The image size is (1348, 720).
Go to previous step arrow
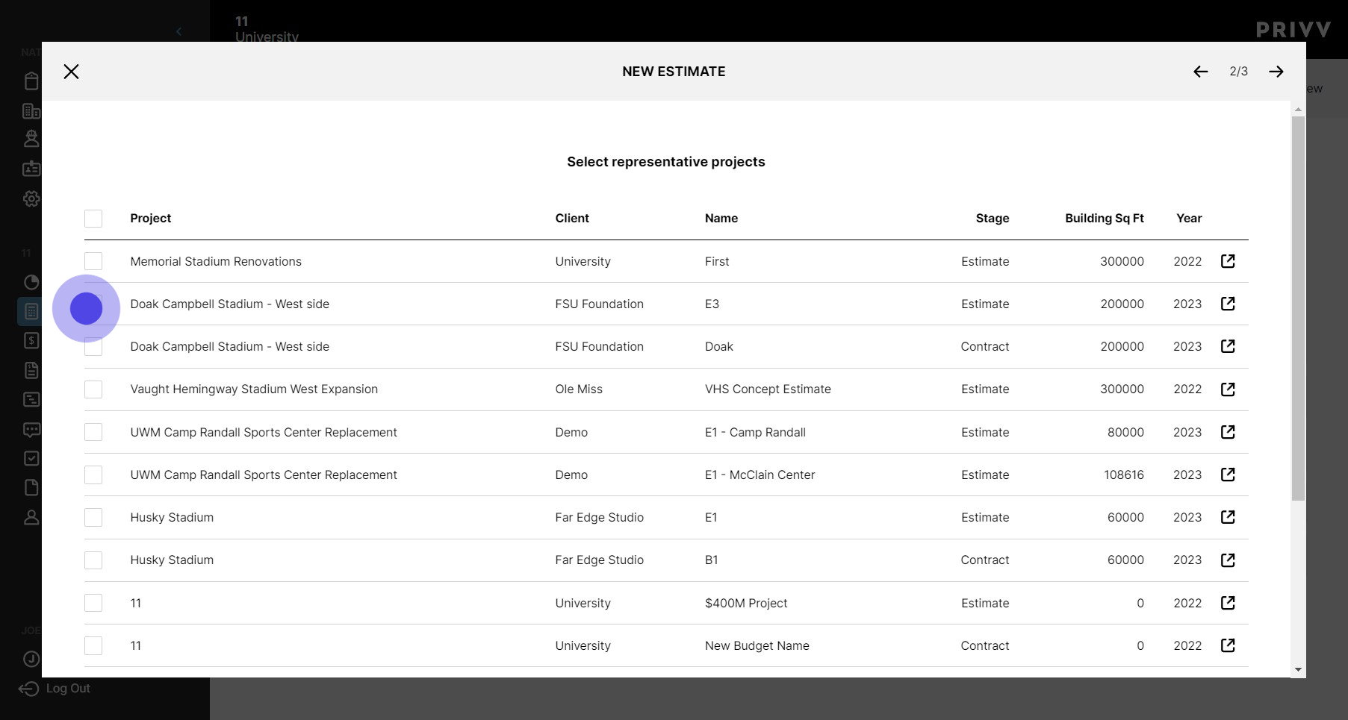pos(1200,72)
